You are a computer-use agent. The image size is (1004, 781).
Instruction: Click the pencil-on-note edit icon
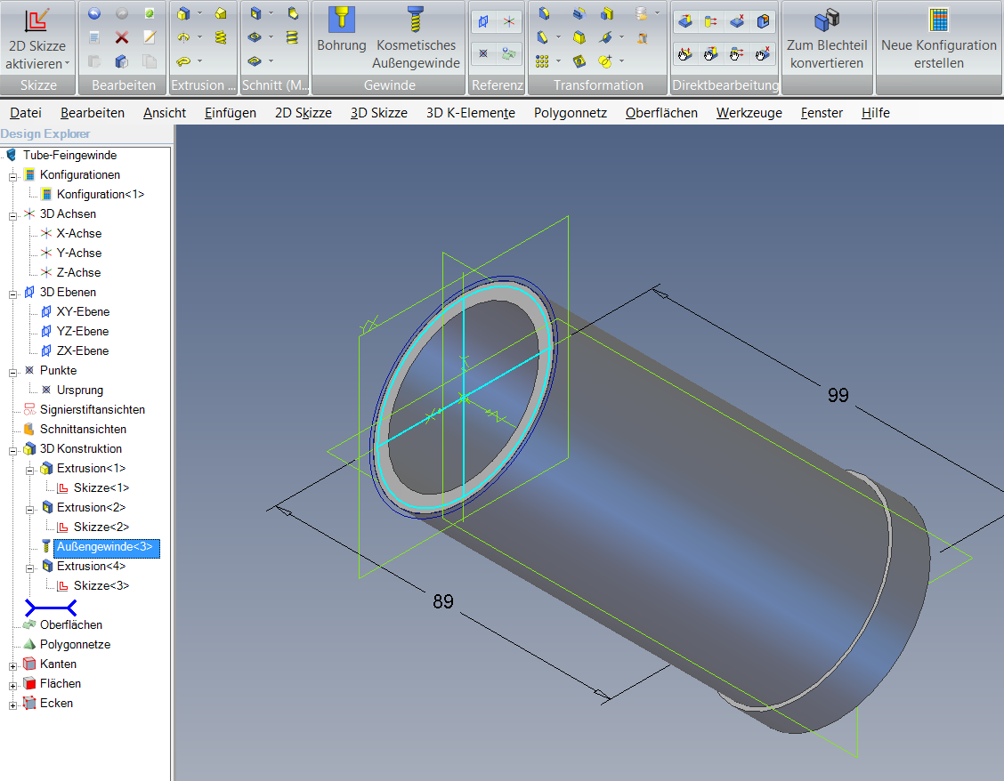click(x=150, y=37)
